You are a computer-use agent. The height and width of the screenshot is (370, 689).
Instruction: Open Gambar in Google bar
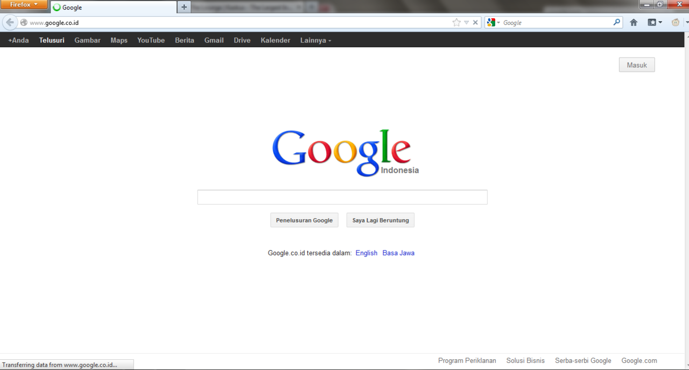pos(87,40)
